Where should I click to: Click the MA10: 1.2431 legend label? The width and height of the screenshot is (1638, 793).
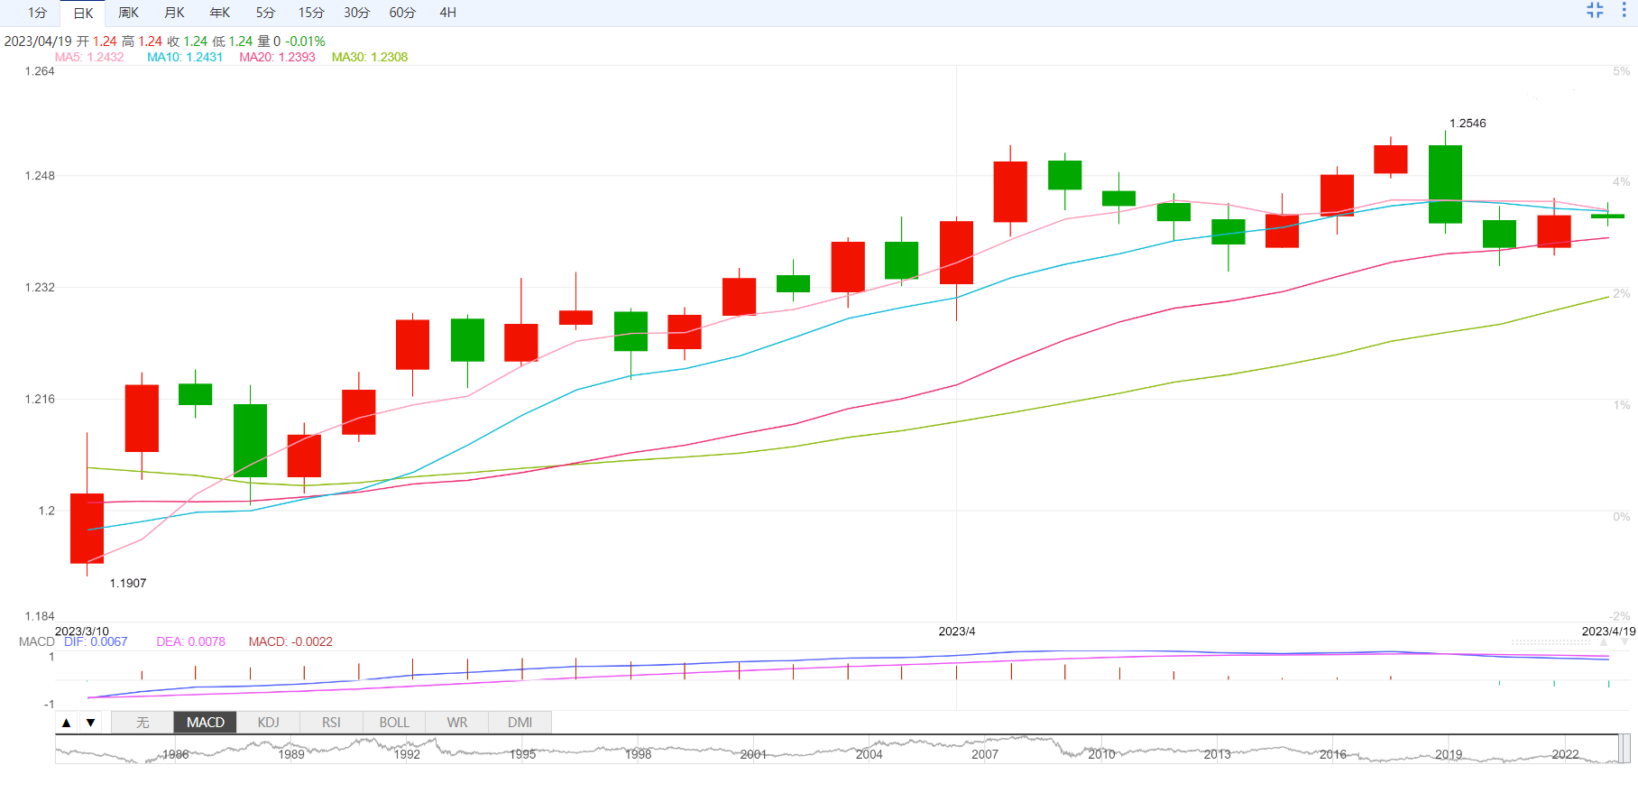[185, 57]
